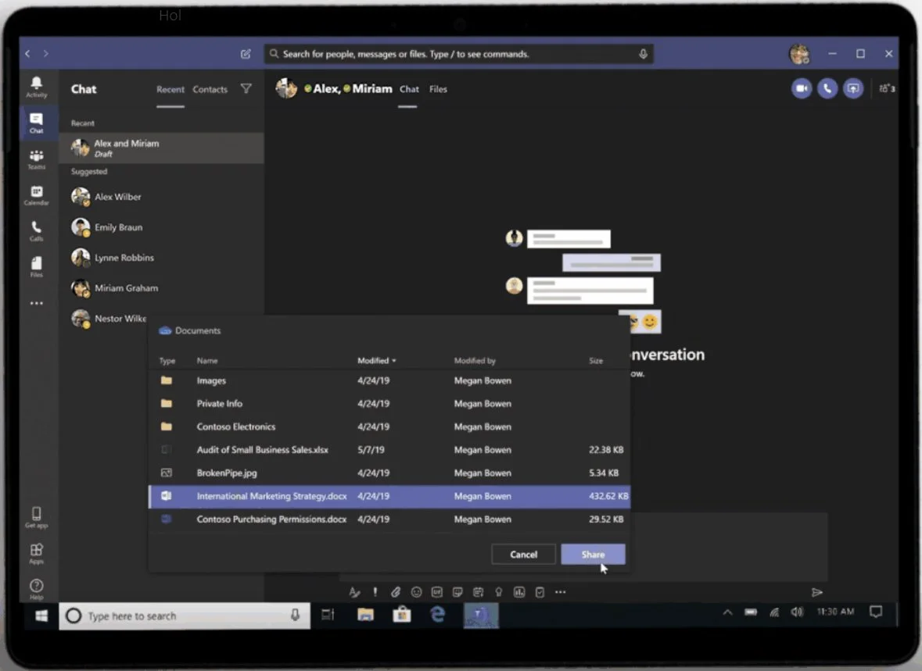
Task: Click the Teams search bar
Action: (458, 53)
